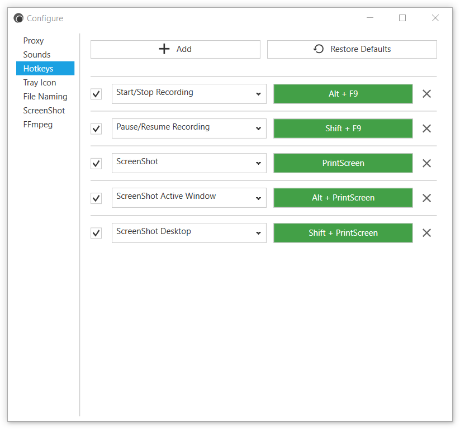Open the Start/Stop Recording action dropdown

(189, 94)
